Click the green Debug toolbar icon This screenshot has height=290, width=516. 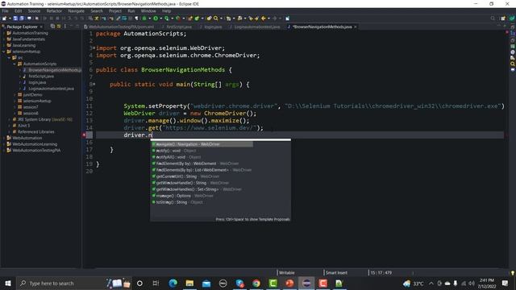coord(144,19)
